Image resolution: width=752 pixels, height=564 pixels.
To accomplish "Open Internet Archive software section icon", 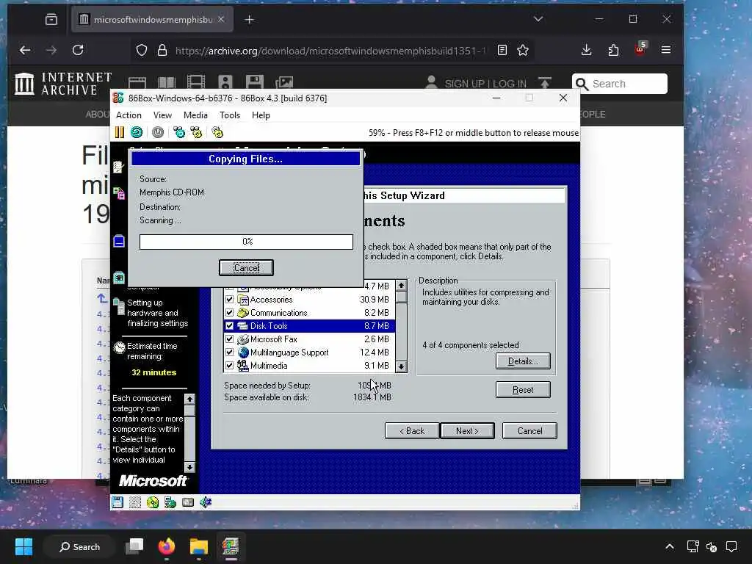I will pyautogui.click(x=255, y=82).
